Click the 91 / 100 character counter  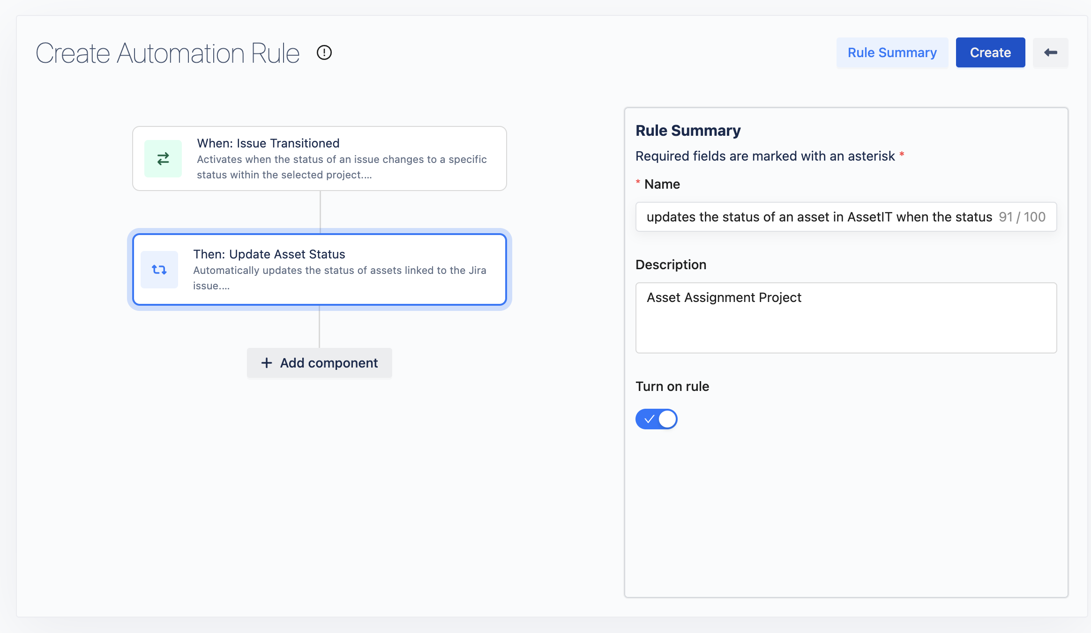click(x=1022, y=217)
